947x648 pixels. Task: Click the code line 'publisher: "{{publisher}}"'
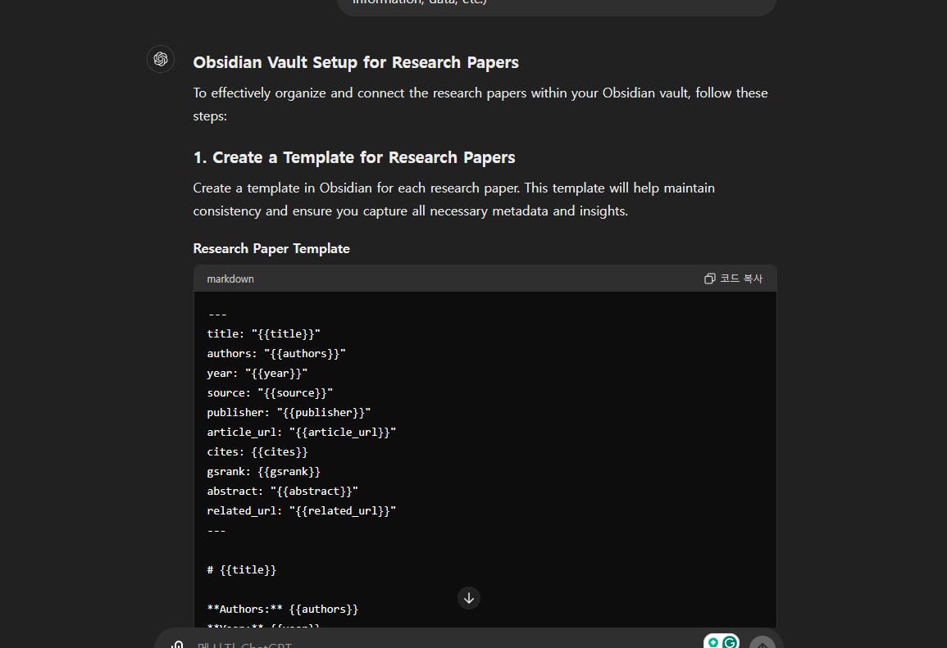tap(289, 413)
